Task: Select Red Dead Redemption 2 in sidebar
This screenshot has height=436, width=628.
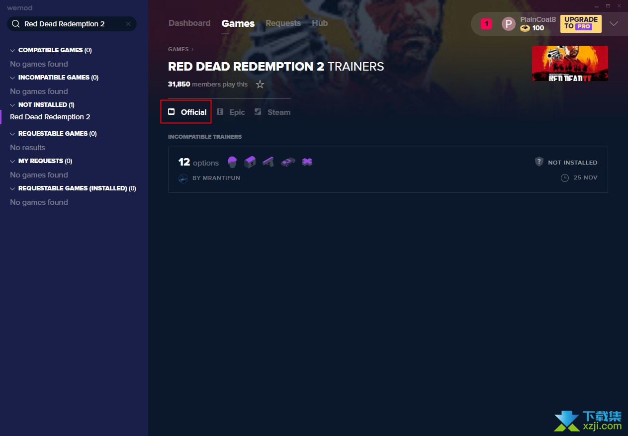Action: pos(50,117)
